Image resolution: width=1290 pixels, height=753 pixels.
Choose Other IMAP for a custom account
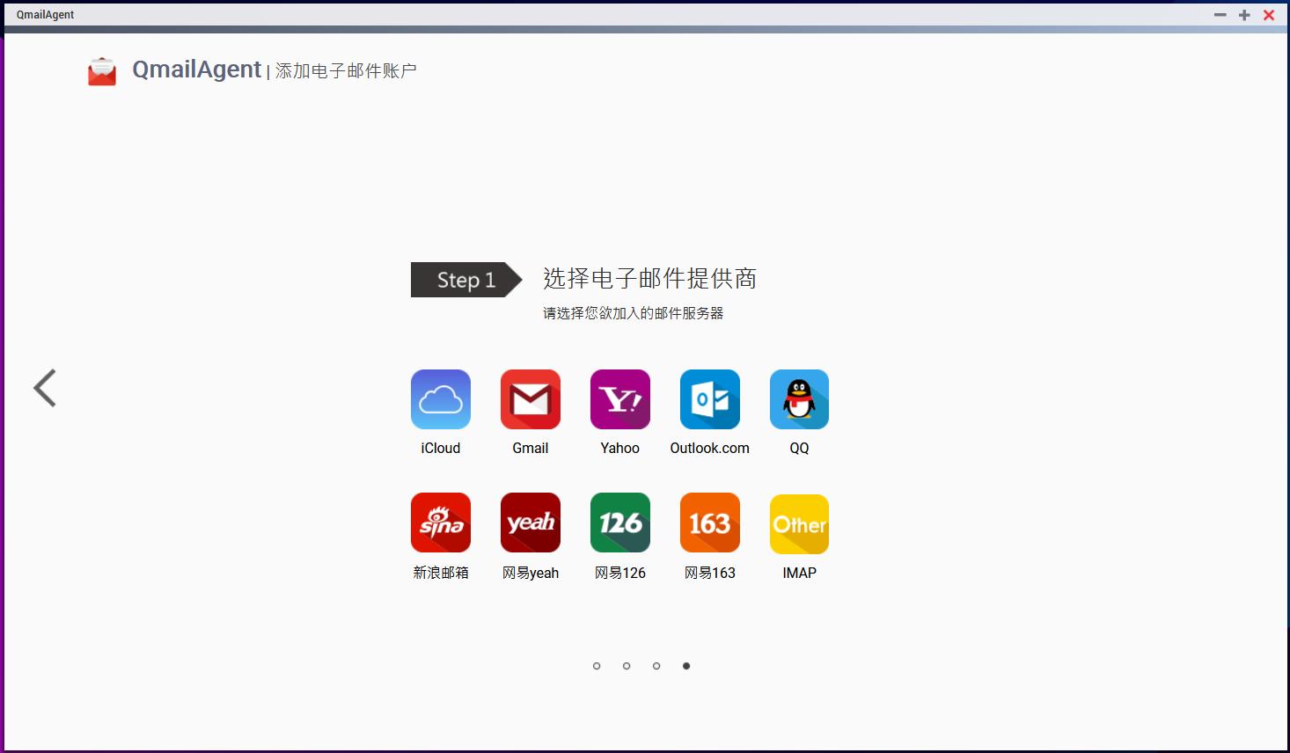coord(799,523)
